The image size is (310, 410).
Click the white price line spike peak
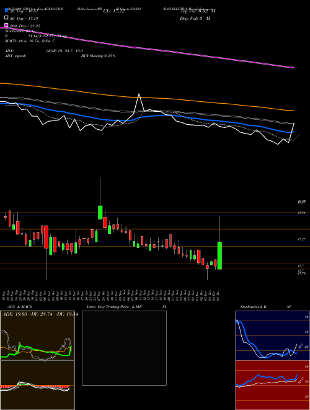[x=139, y=94]
